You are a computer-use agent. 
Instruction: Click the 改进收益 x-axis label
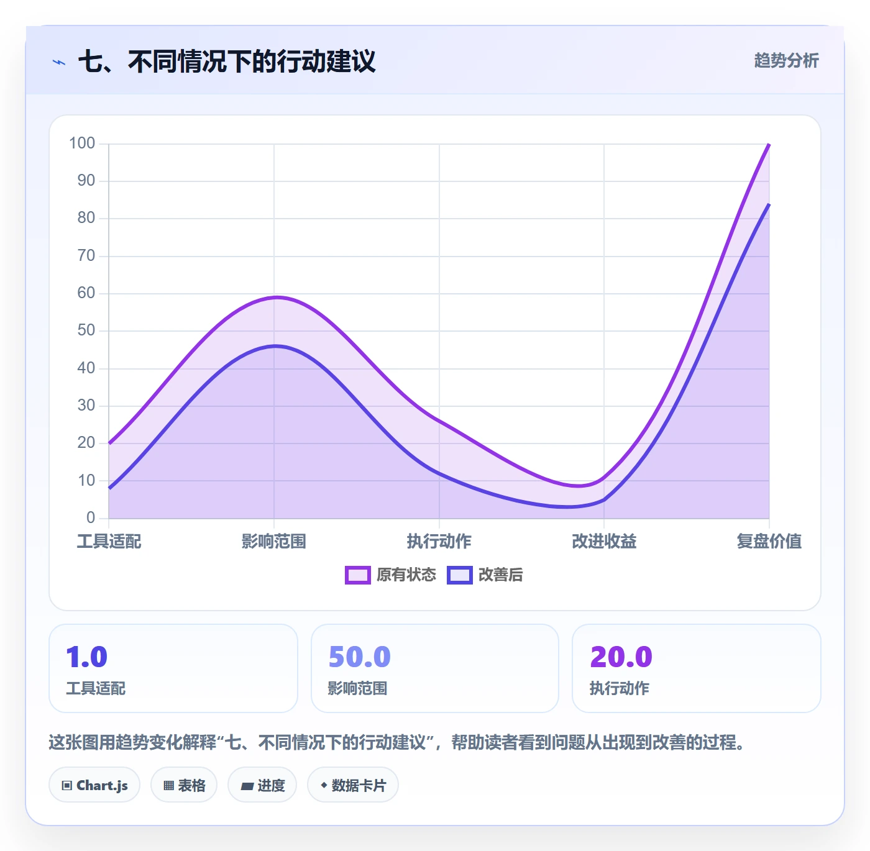point(604,542)
